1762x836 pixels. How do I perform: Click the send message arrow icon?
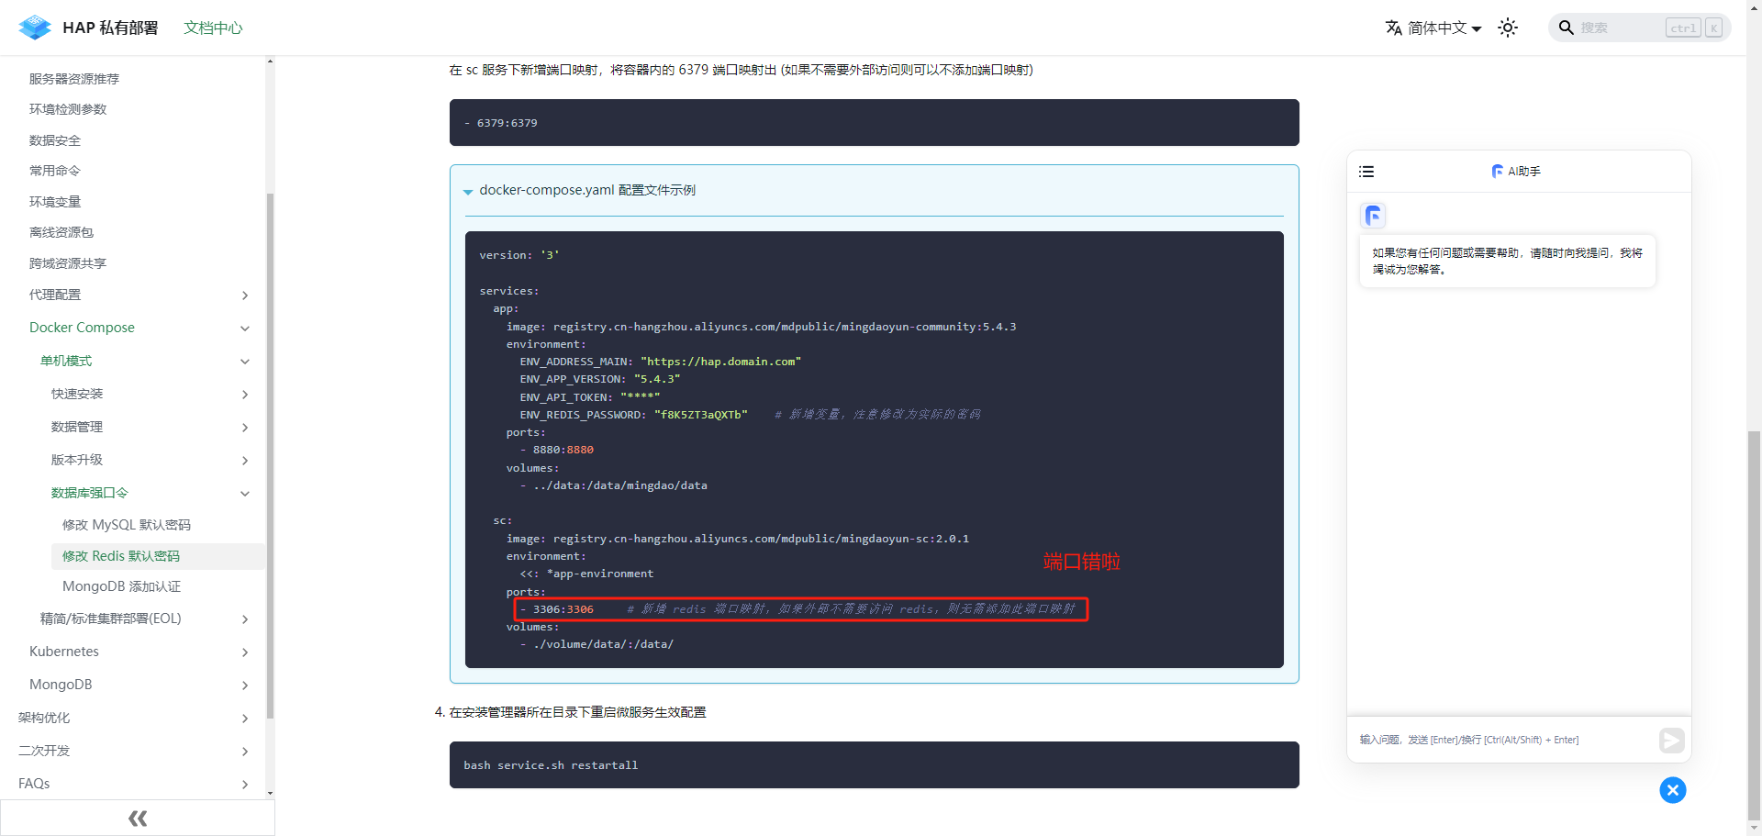tap(1671, 741)
